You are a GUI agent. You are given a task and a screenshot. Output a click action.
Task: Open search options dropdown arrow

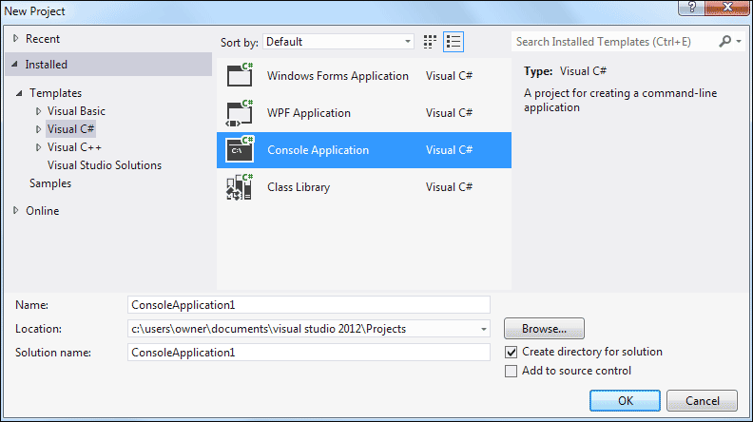tap(739, 41)
